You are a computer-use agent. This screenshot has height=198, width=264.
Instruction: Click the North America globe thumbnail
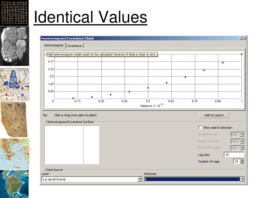[x=14, y=184]
